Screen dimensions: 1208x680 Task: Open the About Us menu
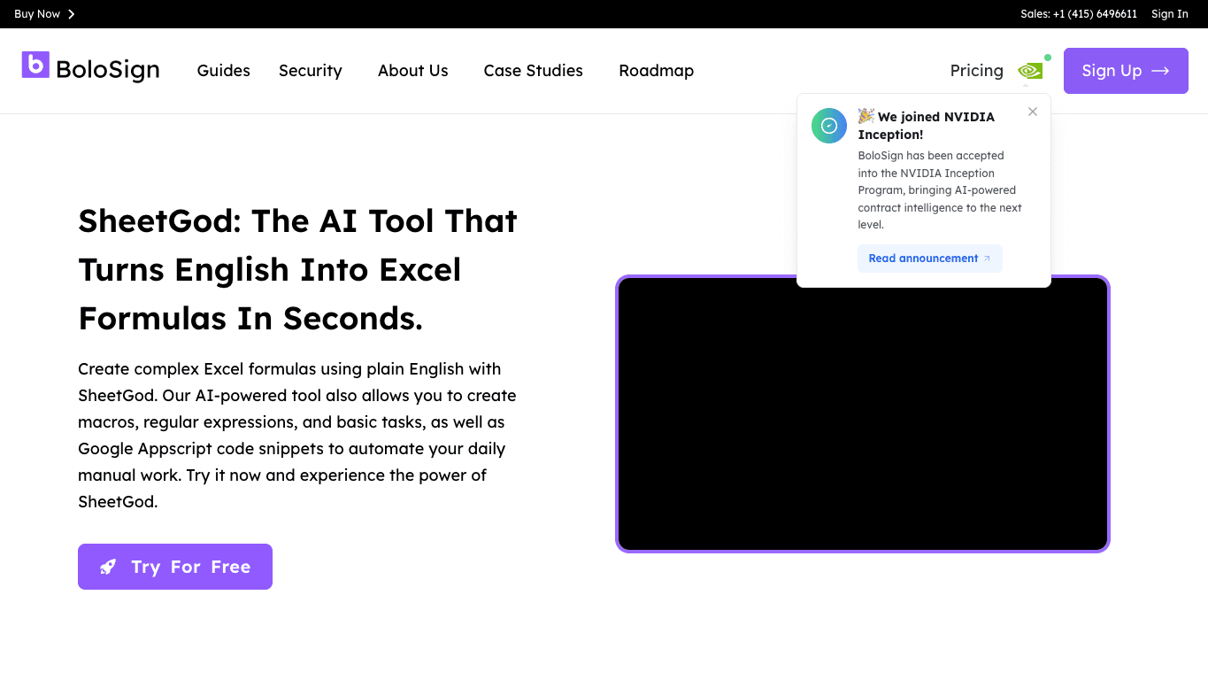[x=413, y=71]
